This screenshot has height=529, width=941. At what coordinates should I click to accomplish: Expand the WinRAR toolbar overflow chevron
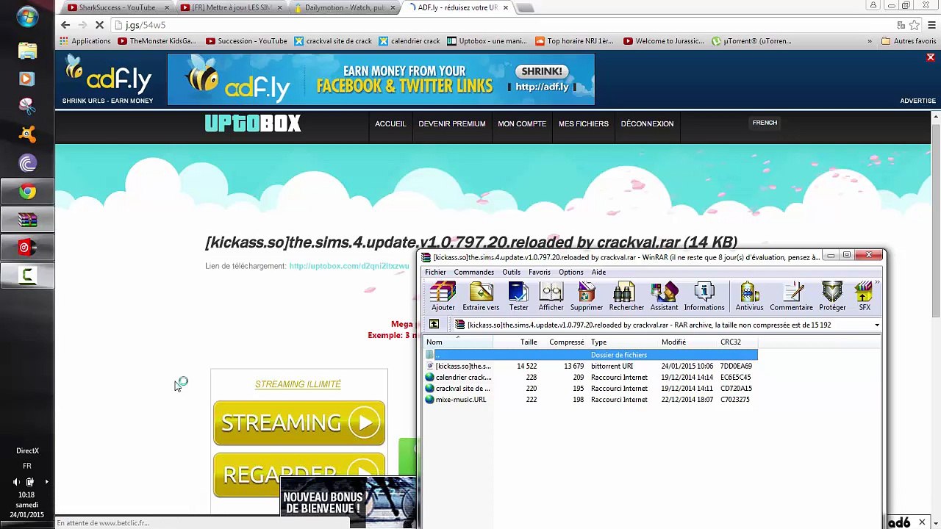click(x=877, y=283)
